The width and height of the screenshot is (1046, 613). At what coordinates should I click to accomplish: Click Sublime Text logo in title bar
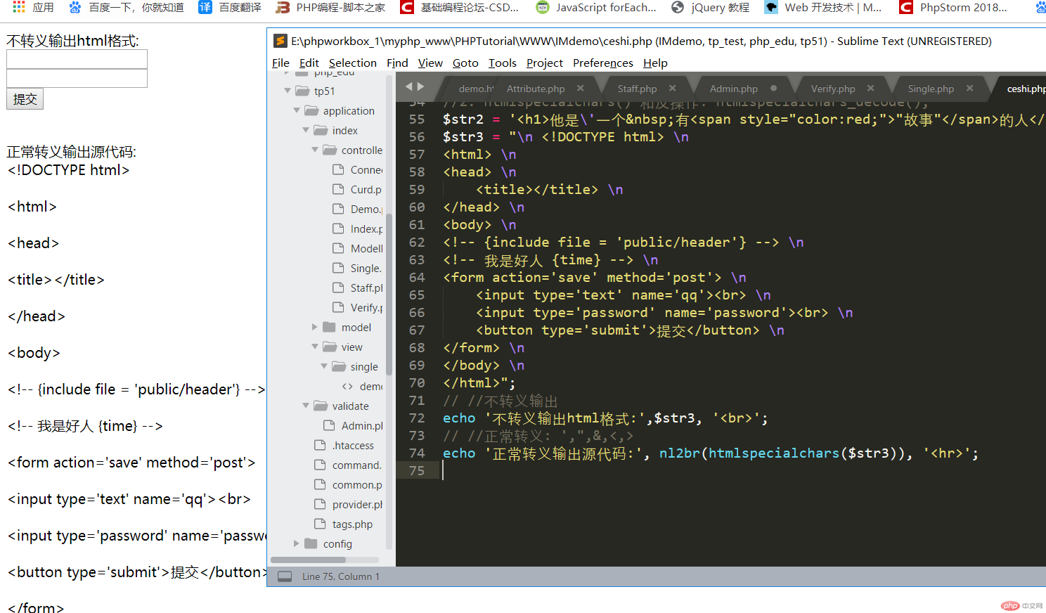280,41
